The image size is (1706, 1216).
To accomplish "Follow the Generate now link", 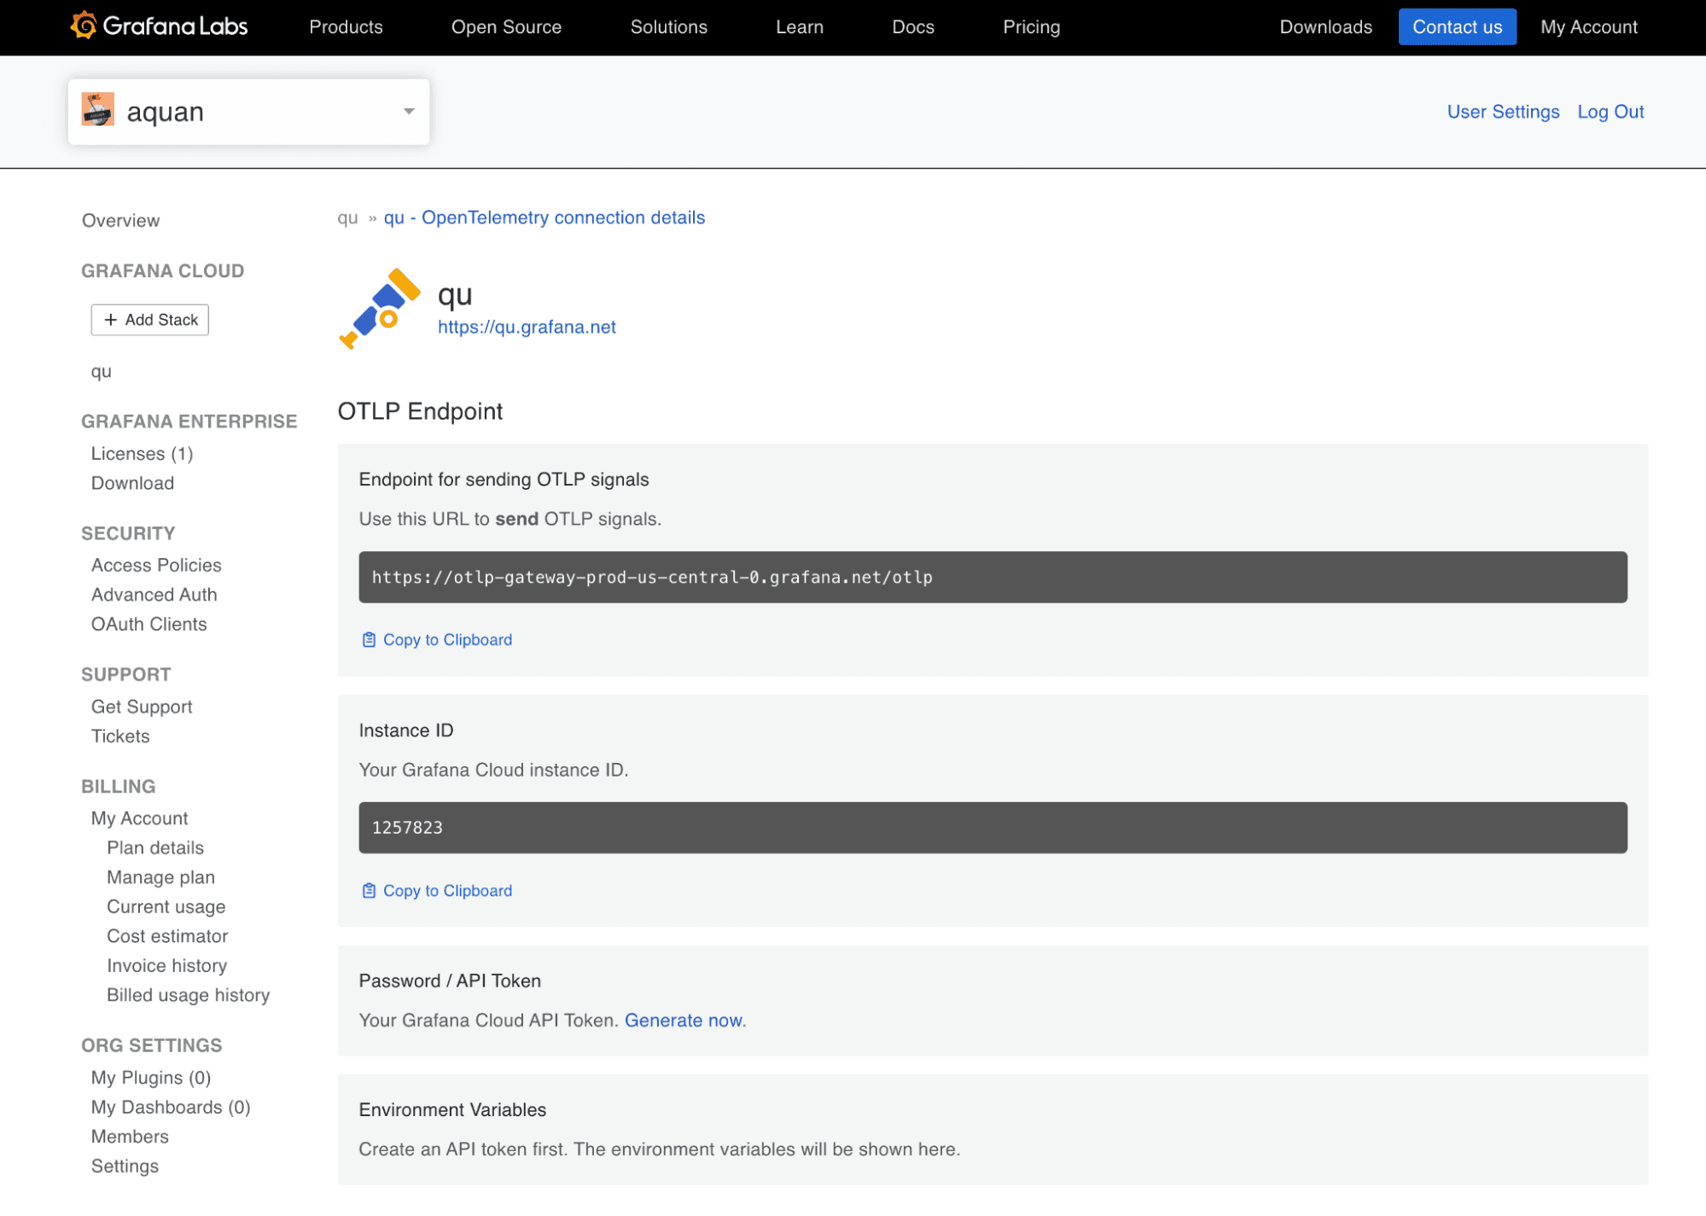I will pos(683,1021).
